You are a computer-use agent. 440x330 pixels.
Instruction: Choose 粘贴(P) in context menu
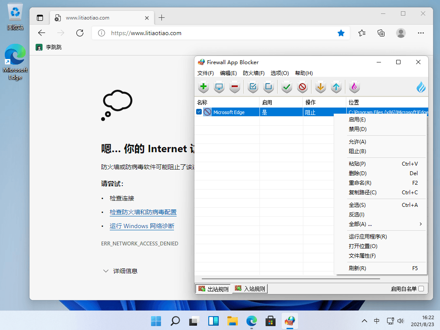click(380, 164)
